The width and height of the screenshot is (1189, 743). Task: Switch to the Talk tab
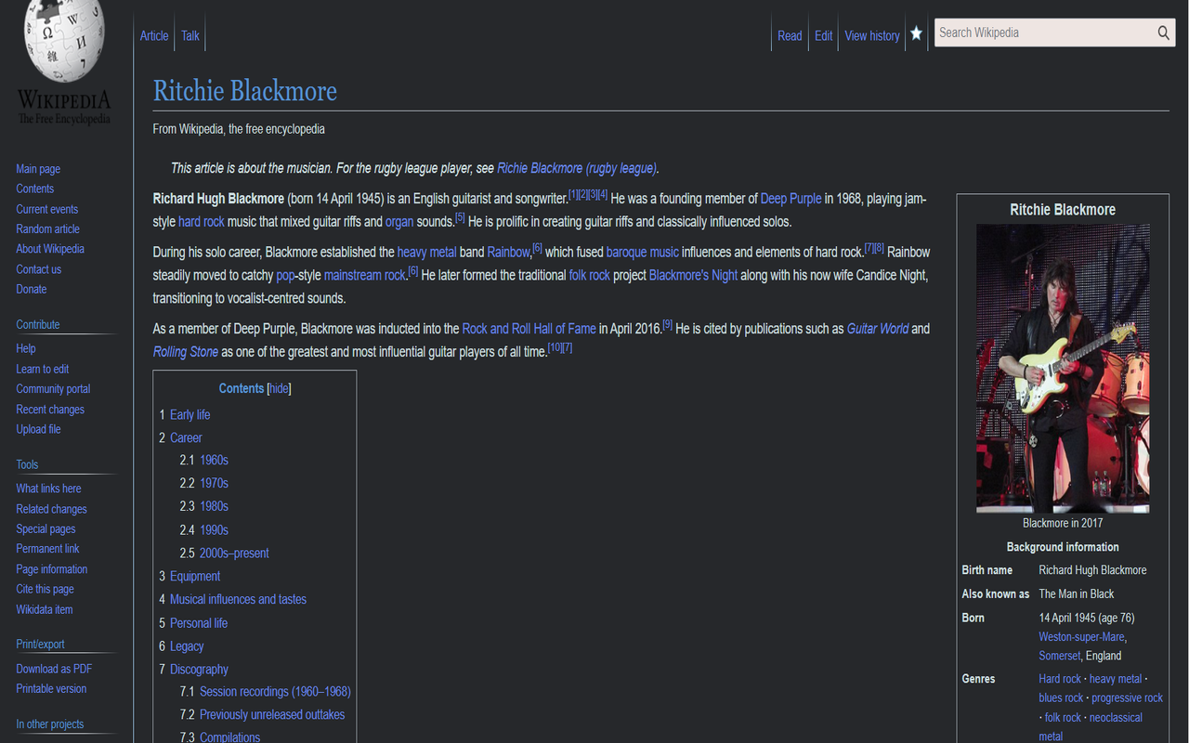[x=189, y=35]
